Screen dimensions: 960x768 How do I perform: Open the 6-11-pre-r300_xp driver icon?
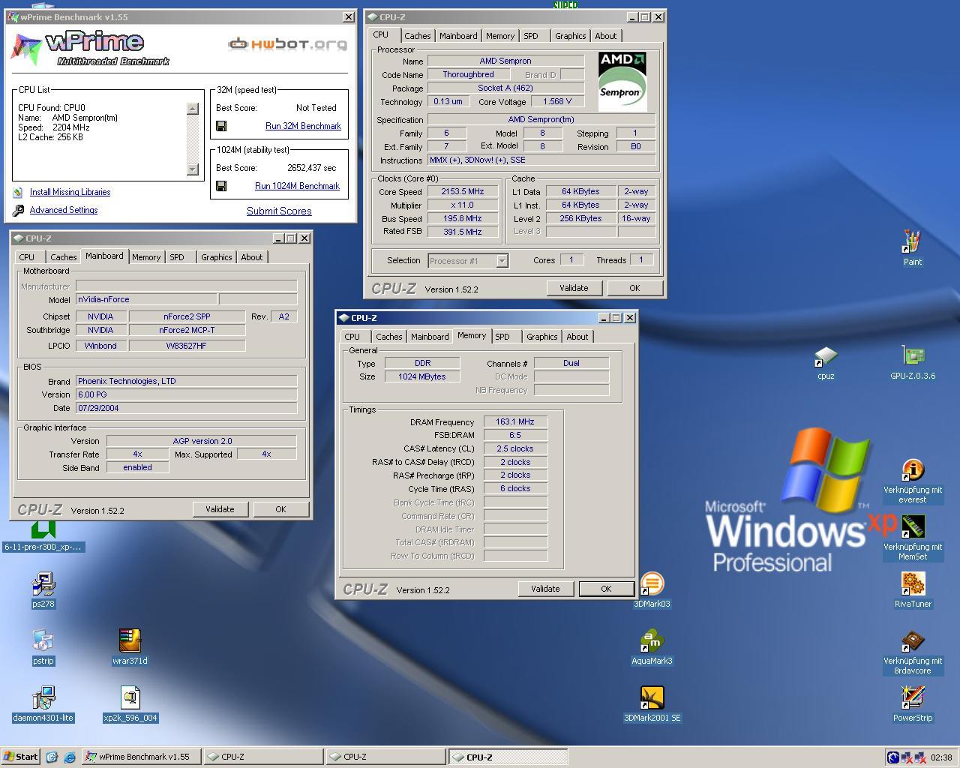click(43, 530)
